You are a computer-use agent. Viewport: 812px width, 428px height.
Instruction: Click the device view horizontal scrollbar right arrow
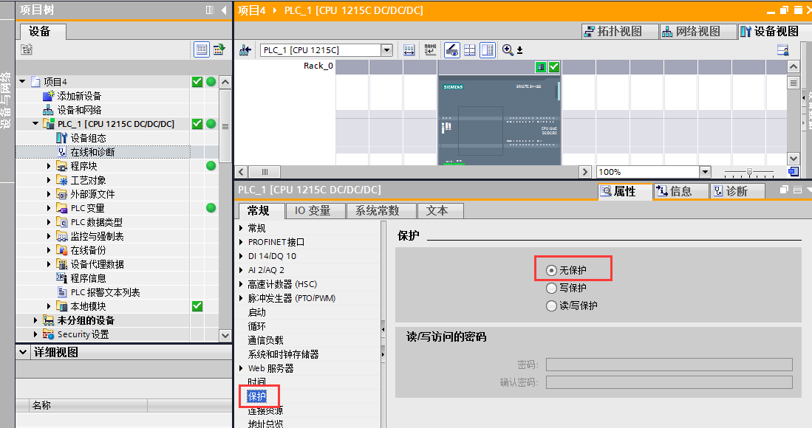click(584, 172)
